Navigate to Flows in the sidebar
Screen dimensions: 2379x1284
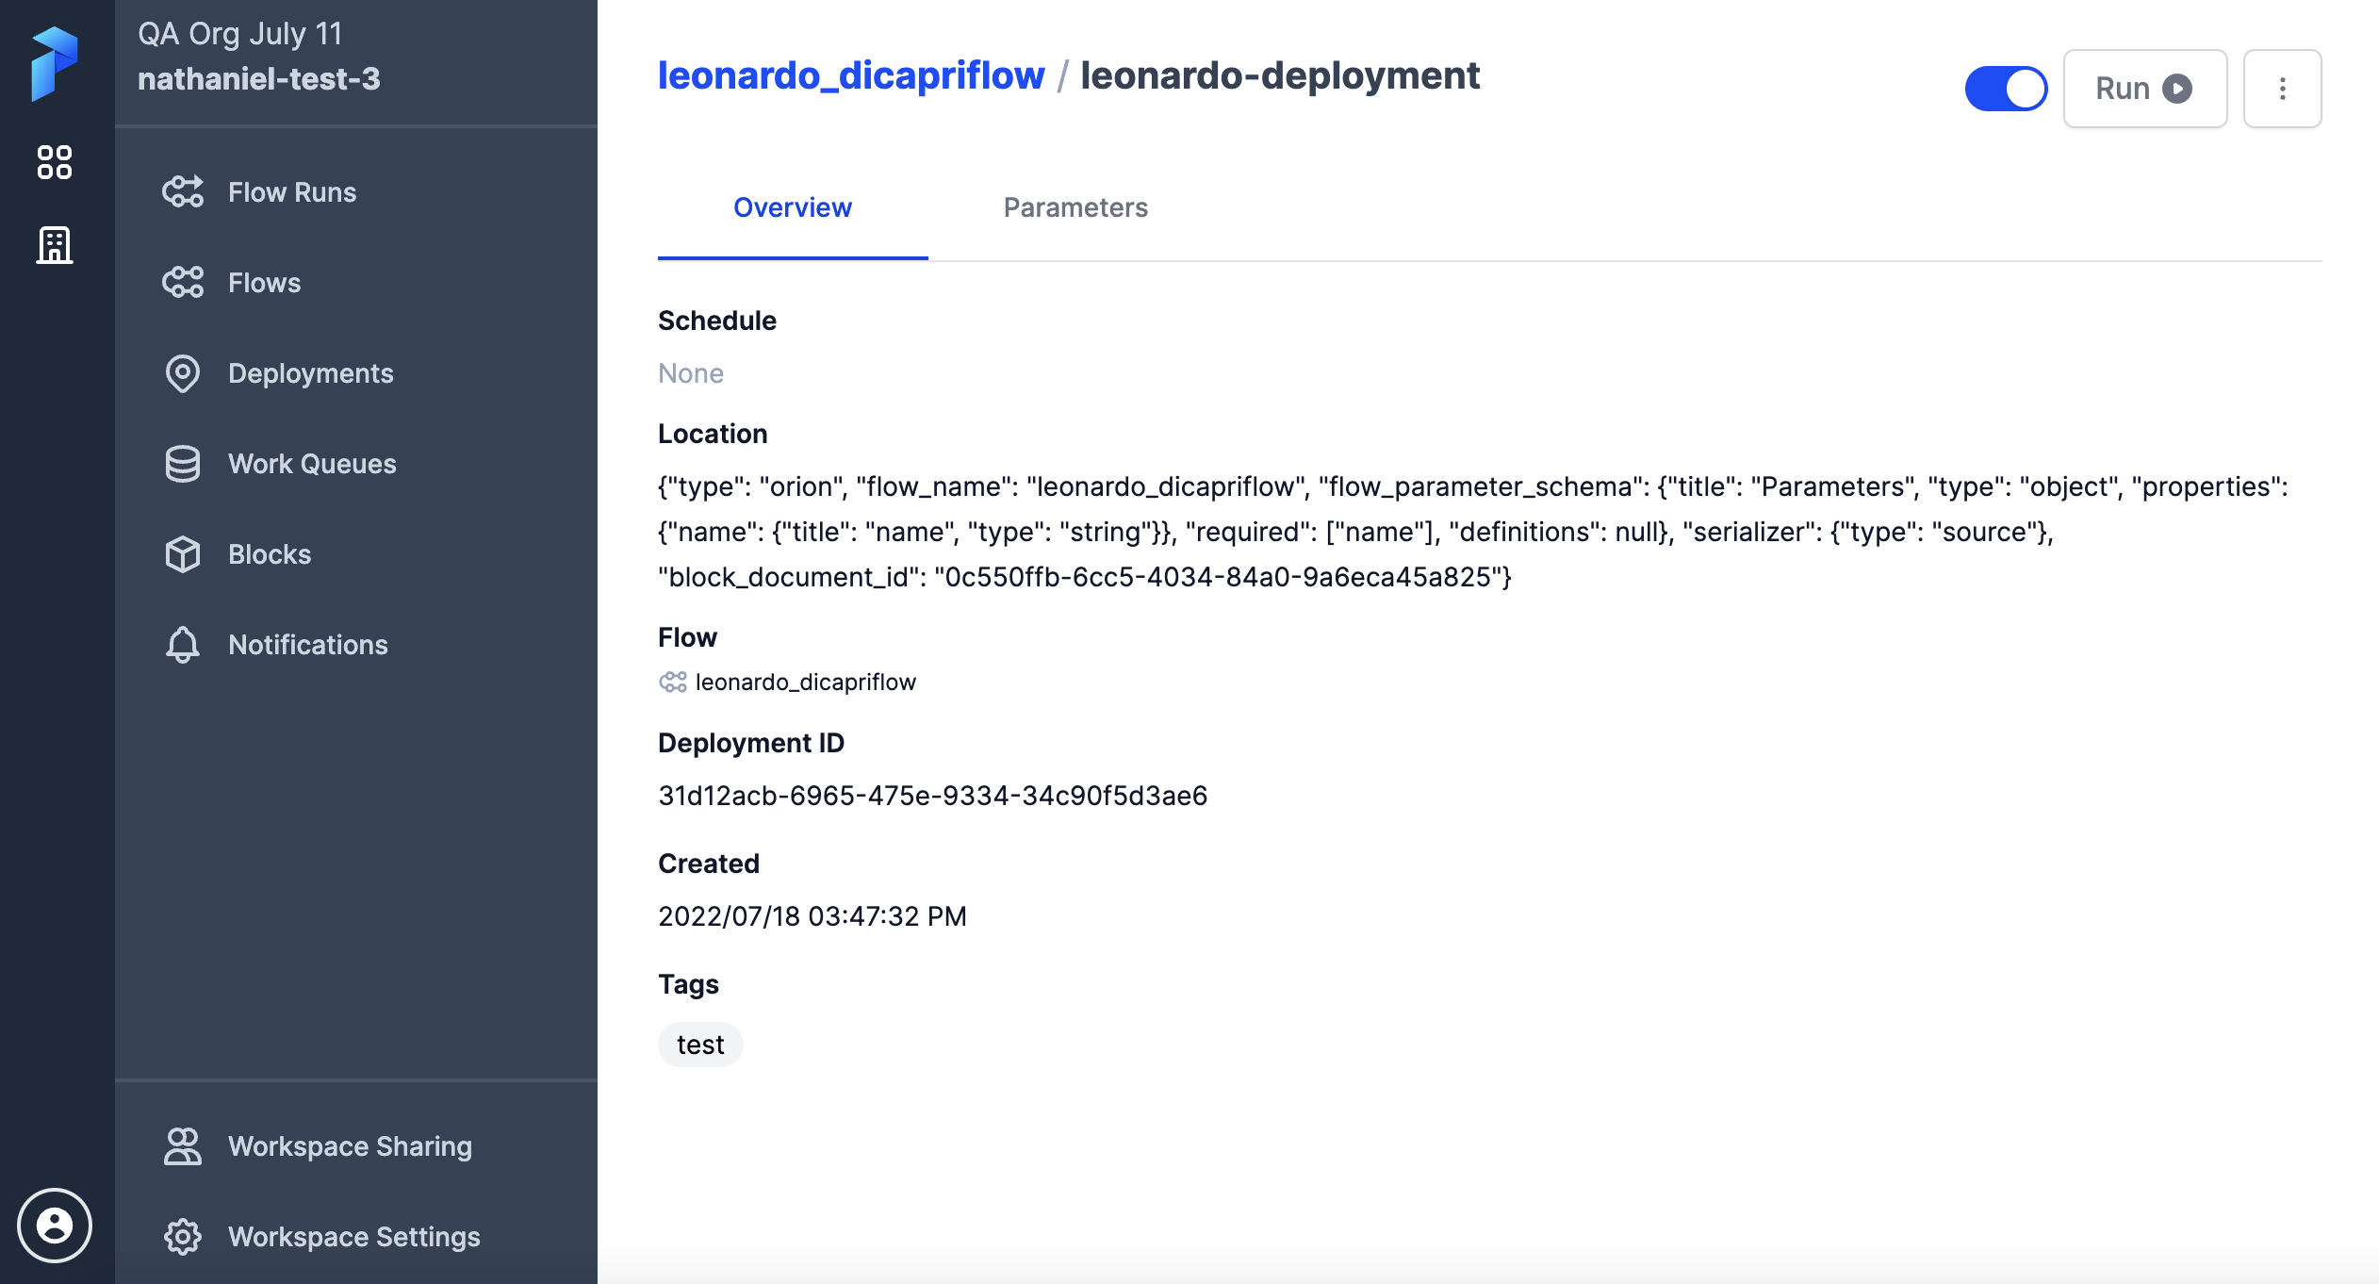(x=263, y=282)
